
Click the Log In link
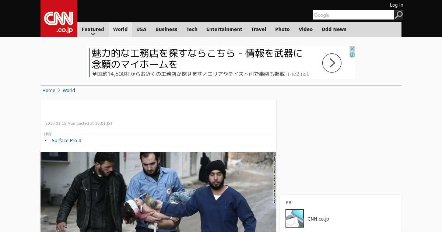pyautogui.click(x=396, y=5)
